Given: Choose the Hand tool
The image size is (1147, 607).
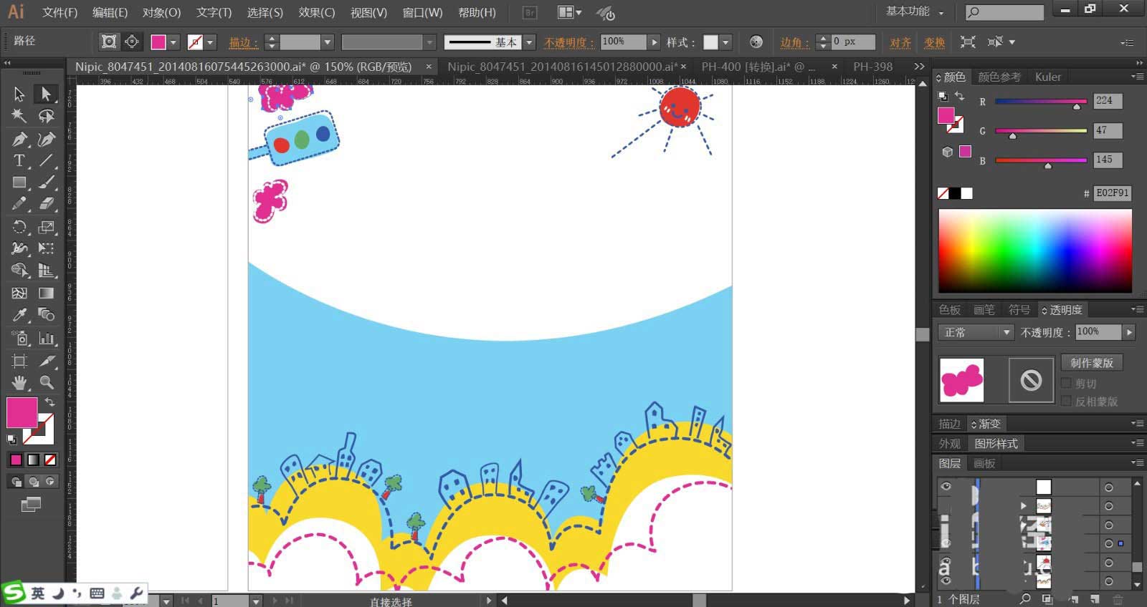Looking at the screenshot, I should point(19,382).
